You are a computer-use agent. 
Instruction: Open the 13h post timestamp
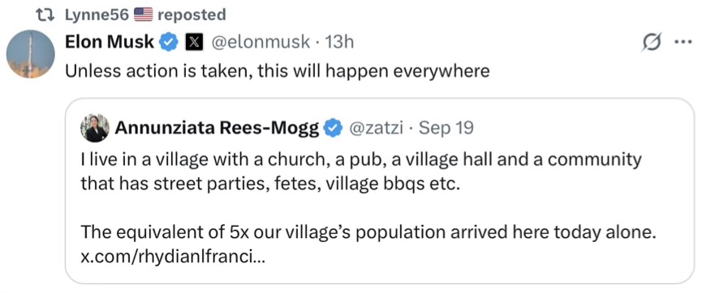[339, 42]
